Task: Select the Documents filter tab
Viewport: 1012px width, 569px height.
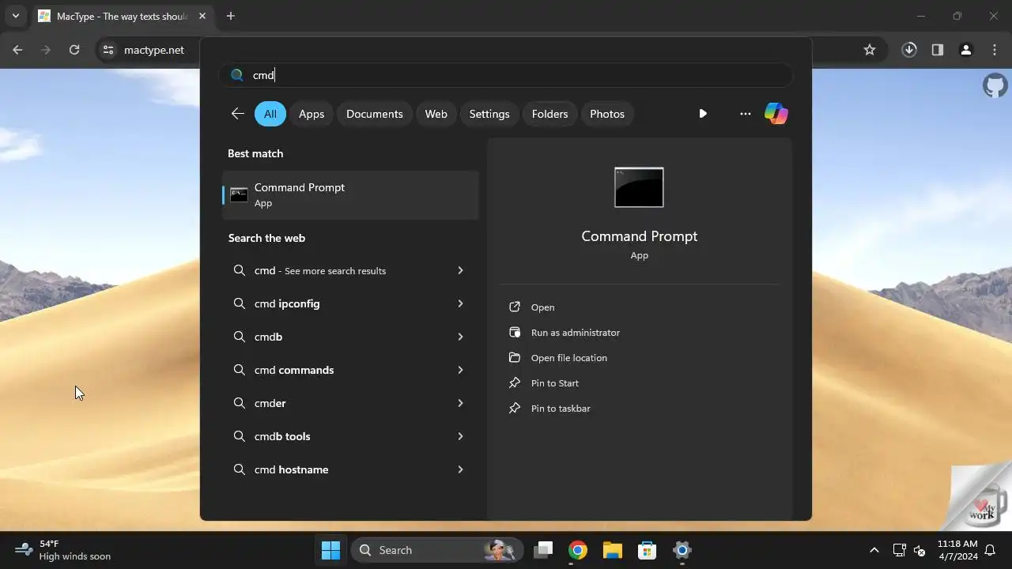Action: pos(375,114)
